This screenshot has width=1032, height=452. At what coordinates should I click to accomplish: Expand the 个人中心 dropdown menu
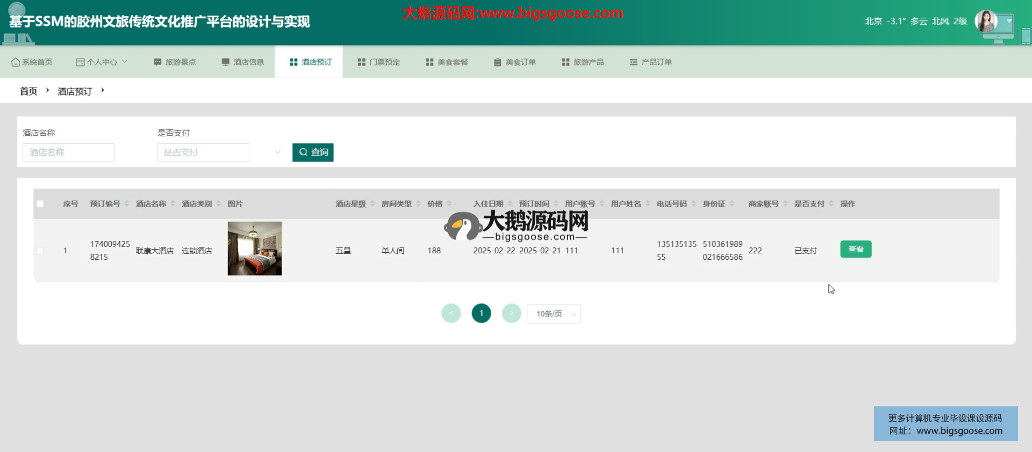click(102, 62)
